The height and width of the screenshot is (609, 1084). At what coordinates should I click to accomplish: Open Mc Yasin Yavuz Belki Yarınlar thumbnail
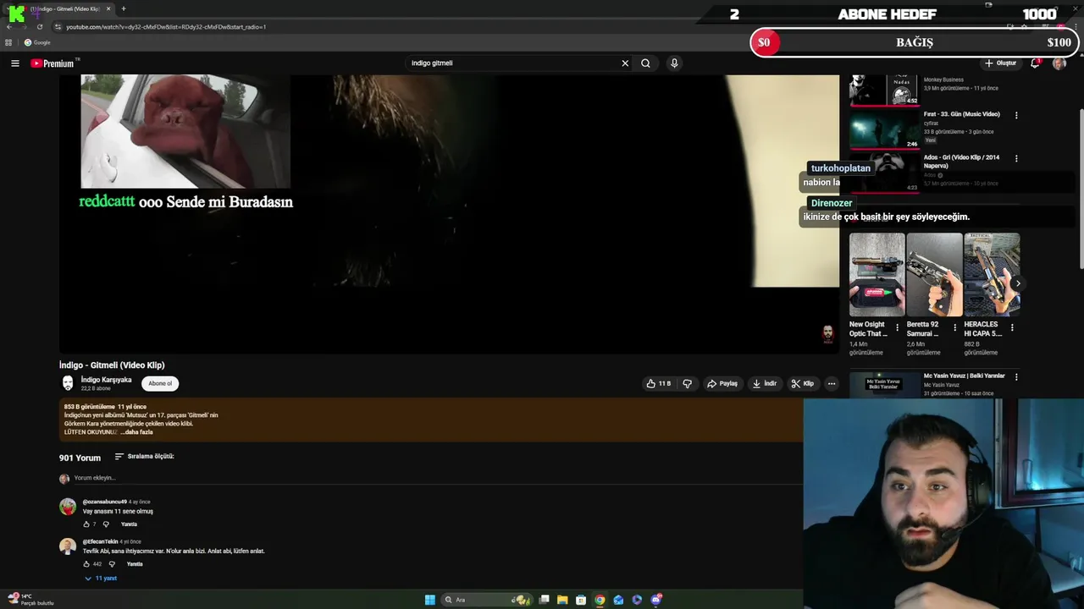coord(885,385)
